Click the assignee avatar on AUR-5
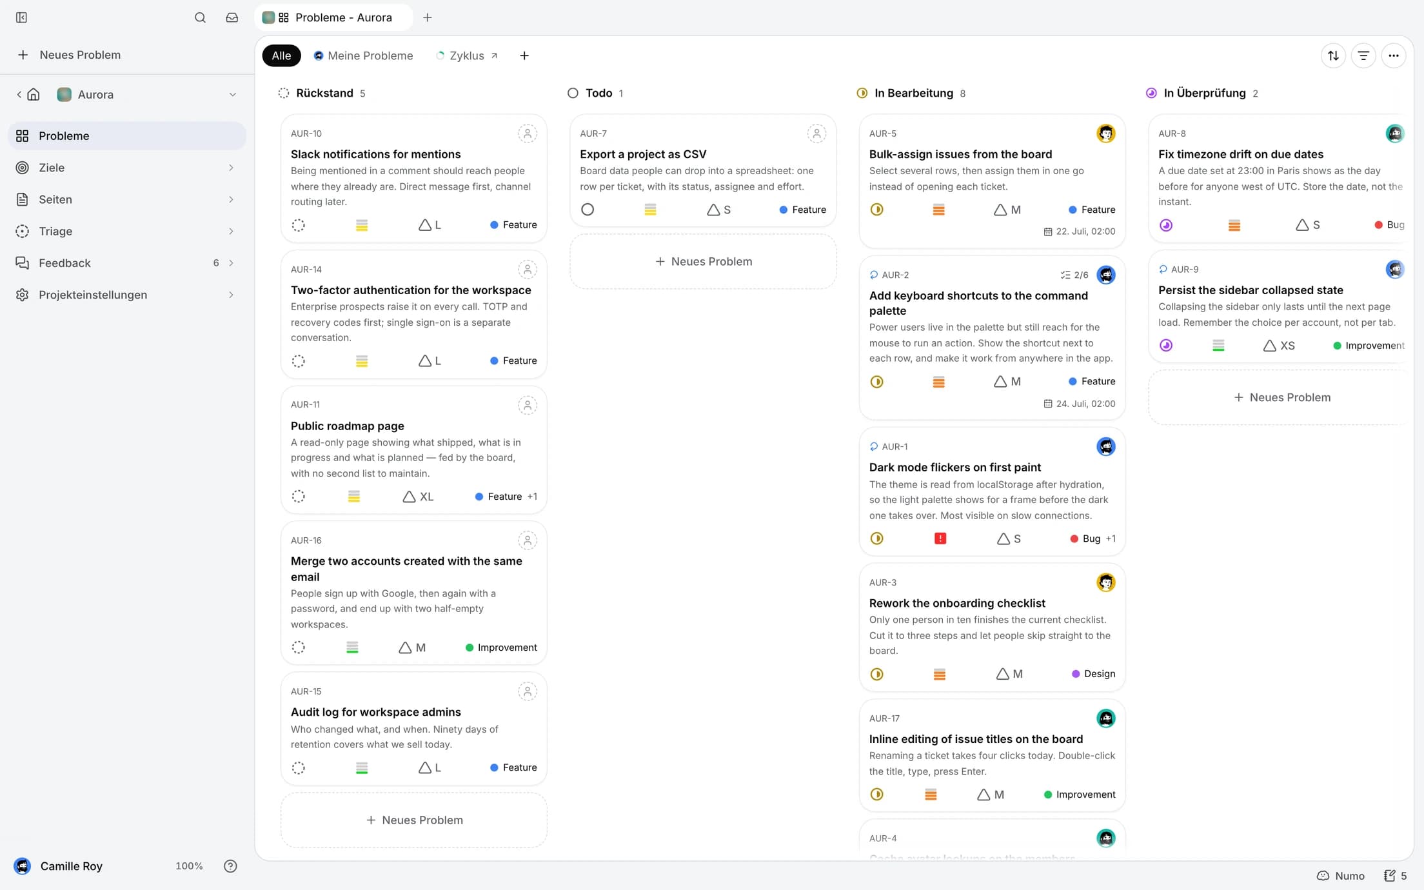 tap(1106, 133)
